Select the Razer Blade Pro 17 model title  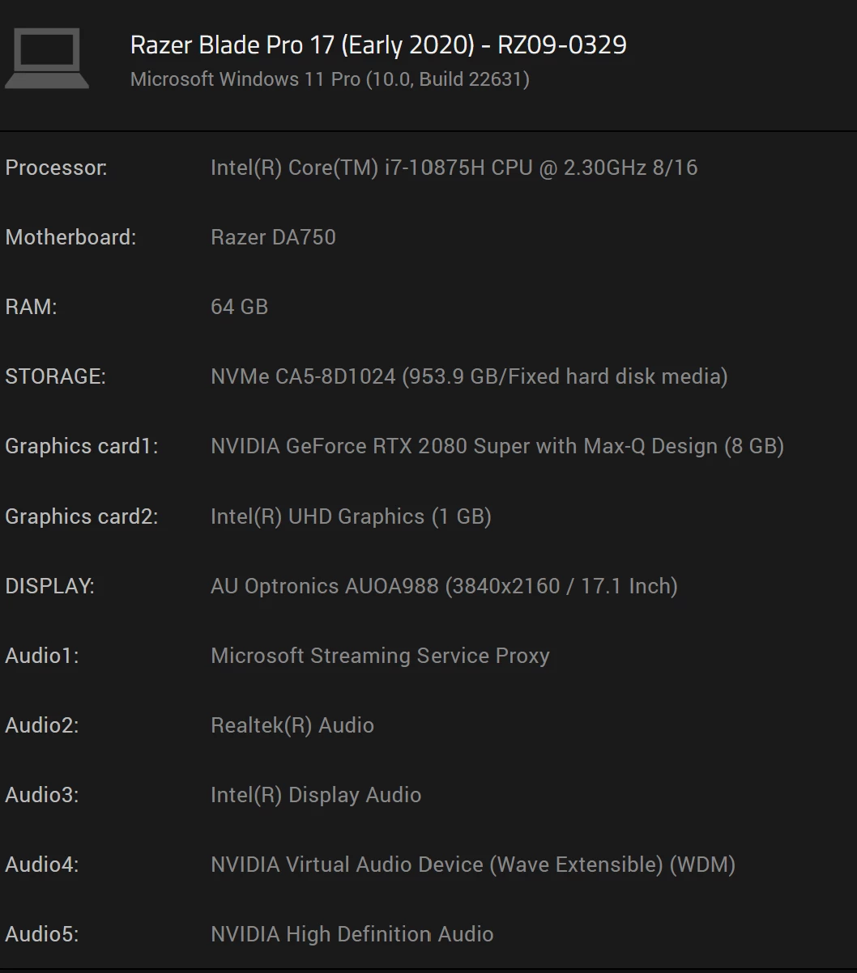pos(378,45)
